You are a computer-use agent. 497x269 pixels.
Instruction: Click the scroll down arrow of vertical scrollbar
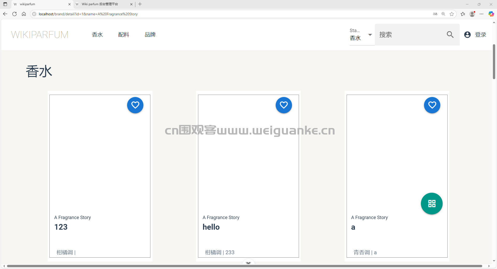494,261
